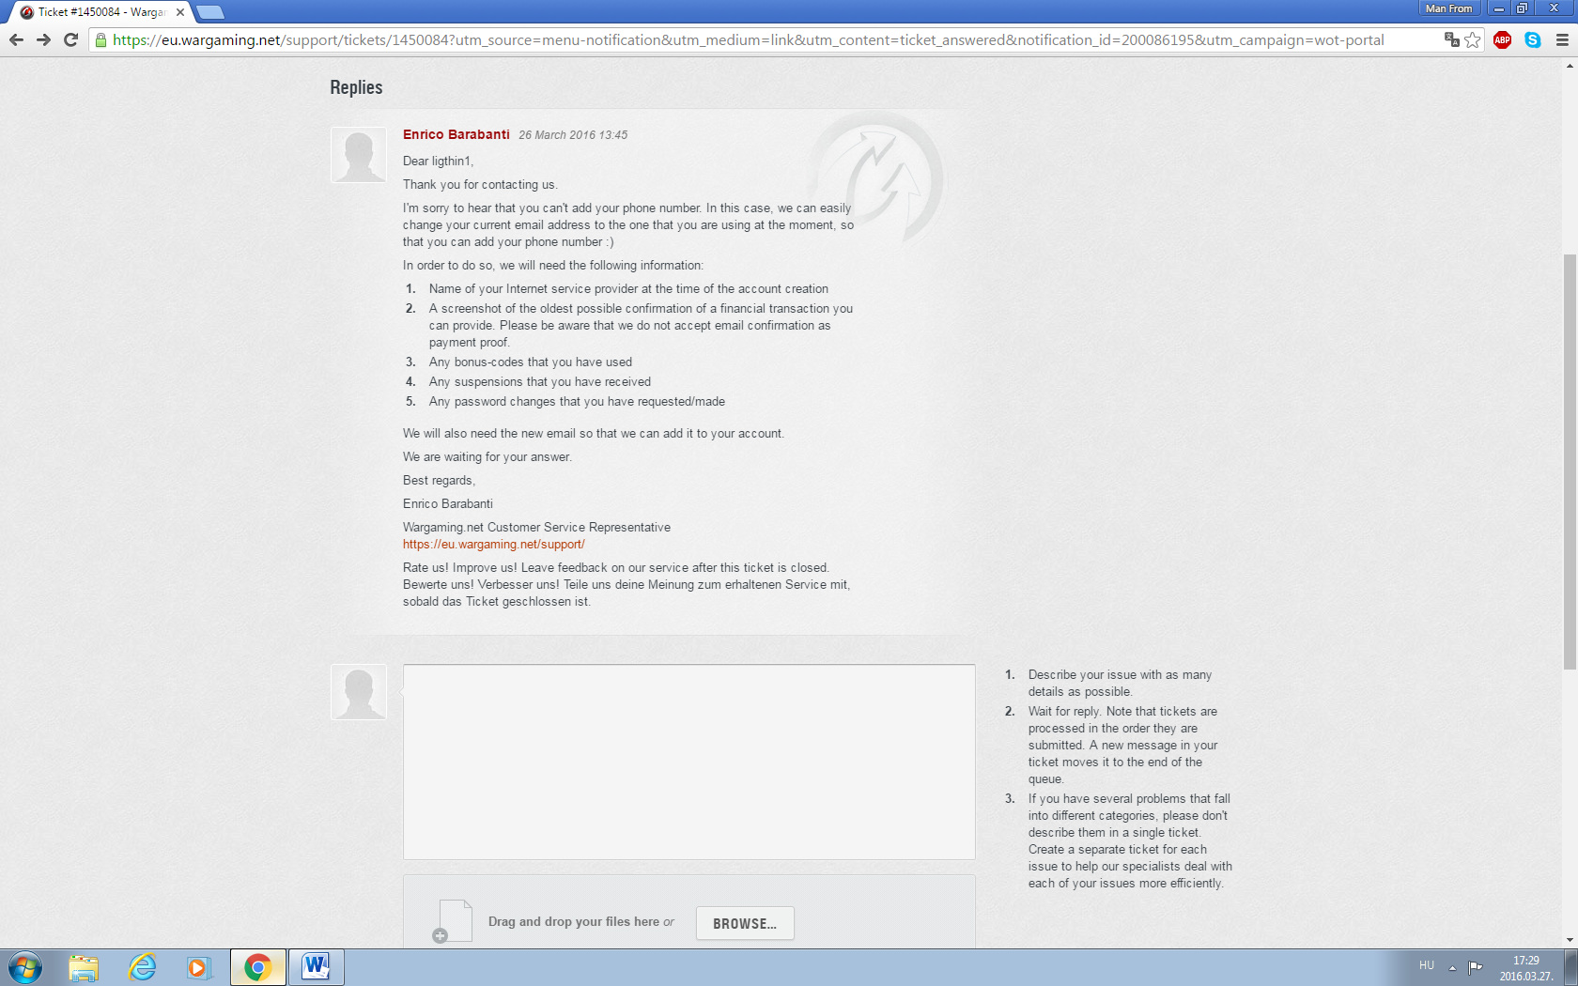Click the HU language indicator
The image size is (1578, 986).
[x=1427, y=965]
